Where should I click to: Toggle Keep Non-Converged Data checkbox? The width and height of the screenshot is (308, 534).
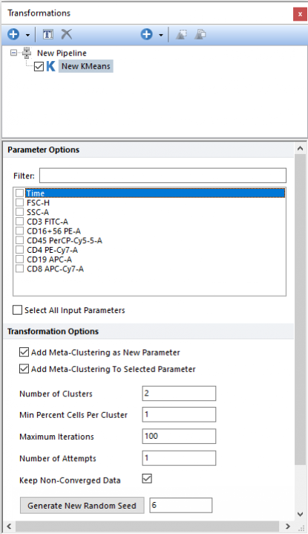click(x=147, y=479)
